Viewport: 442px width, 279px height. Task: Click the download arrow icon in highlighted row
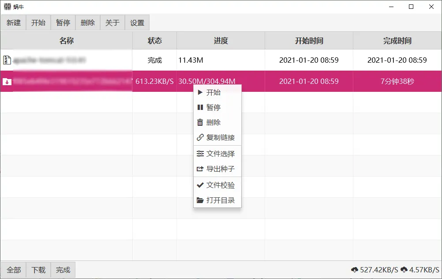pos(7,82)
